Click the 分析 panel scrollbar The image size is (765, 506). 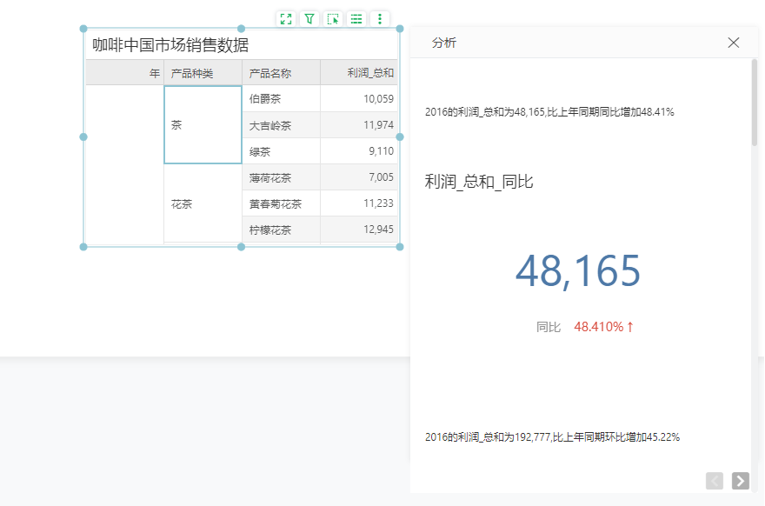pyautogui.click(x=755, y=103)
